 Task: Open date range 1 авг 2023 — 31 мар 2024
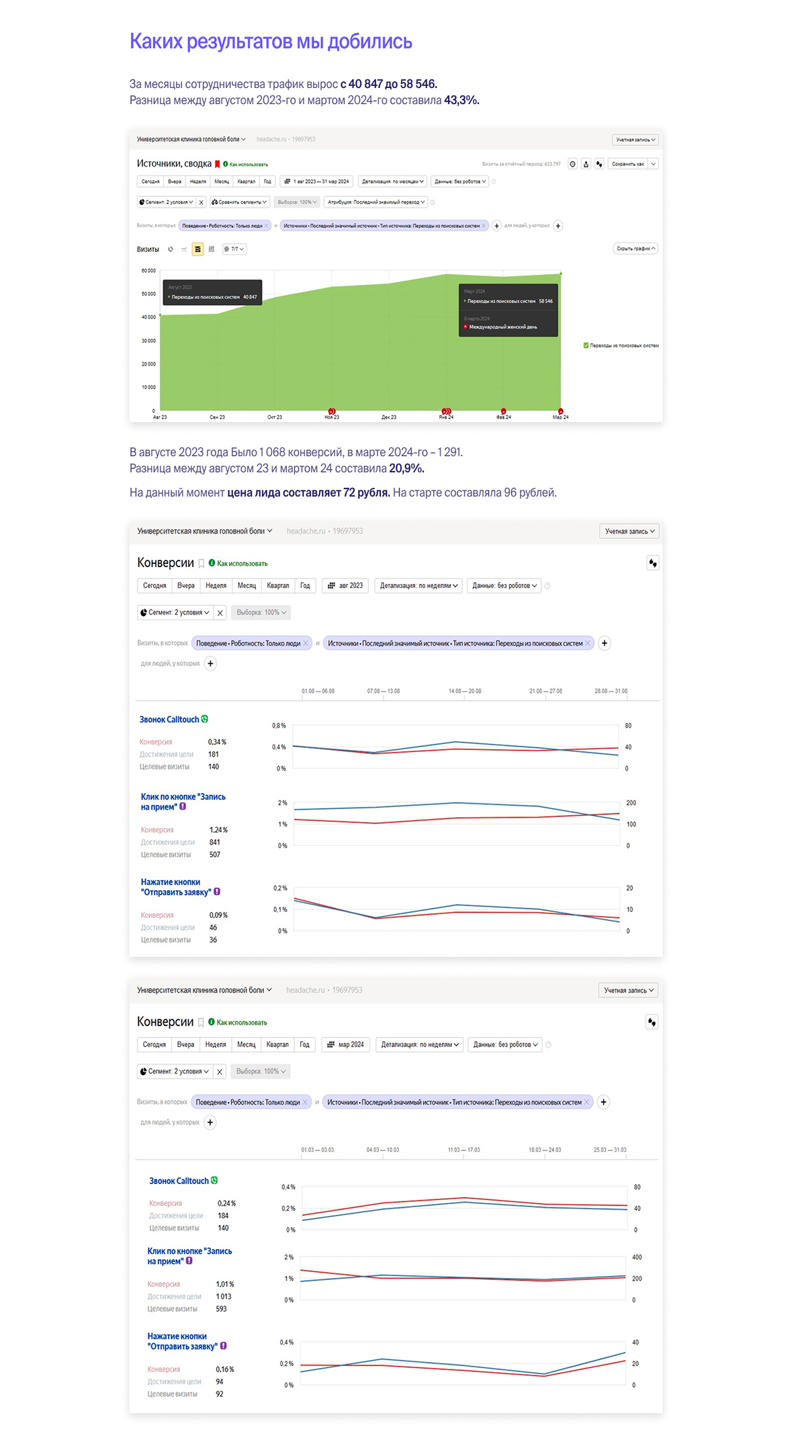point(316,181)
